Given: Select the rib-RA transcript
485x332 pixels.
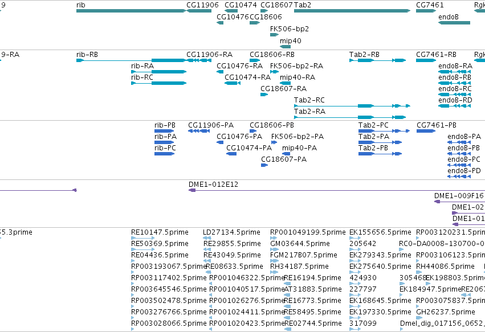Looking at the screenshot, I should click(158, 72).
